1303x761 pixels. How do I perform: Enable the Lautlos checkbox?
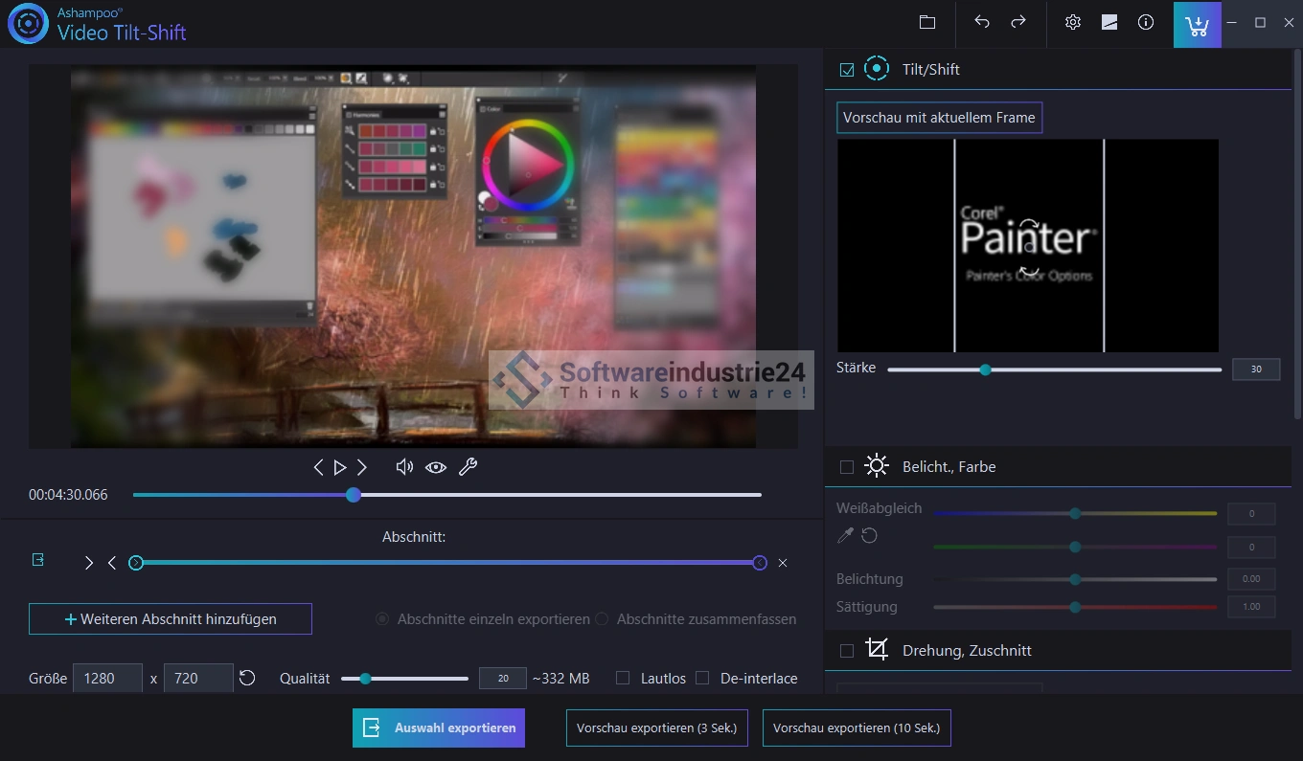click(623, 678)
